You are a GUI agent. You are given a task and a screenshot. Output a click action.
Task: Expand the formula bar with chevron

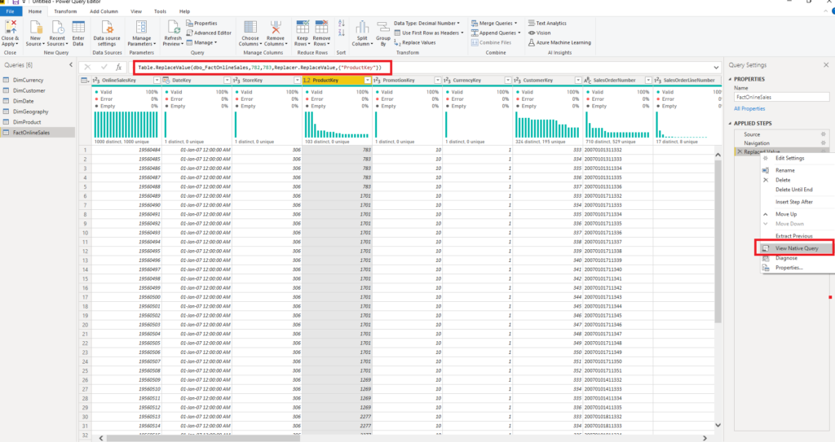point(716,68)
